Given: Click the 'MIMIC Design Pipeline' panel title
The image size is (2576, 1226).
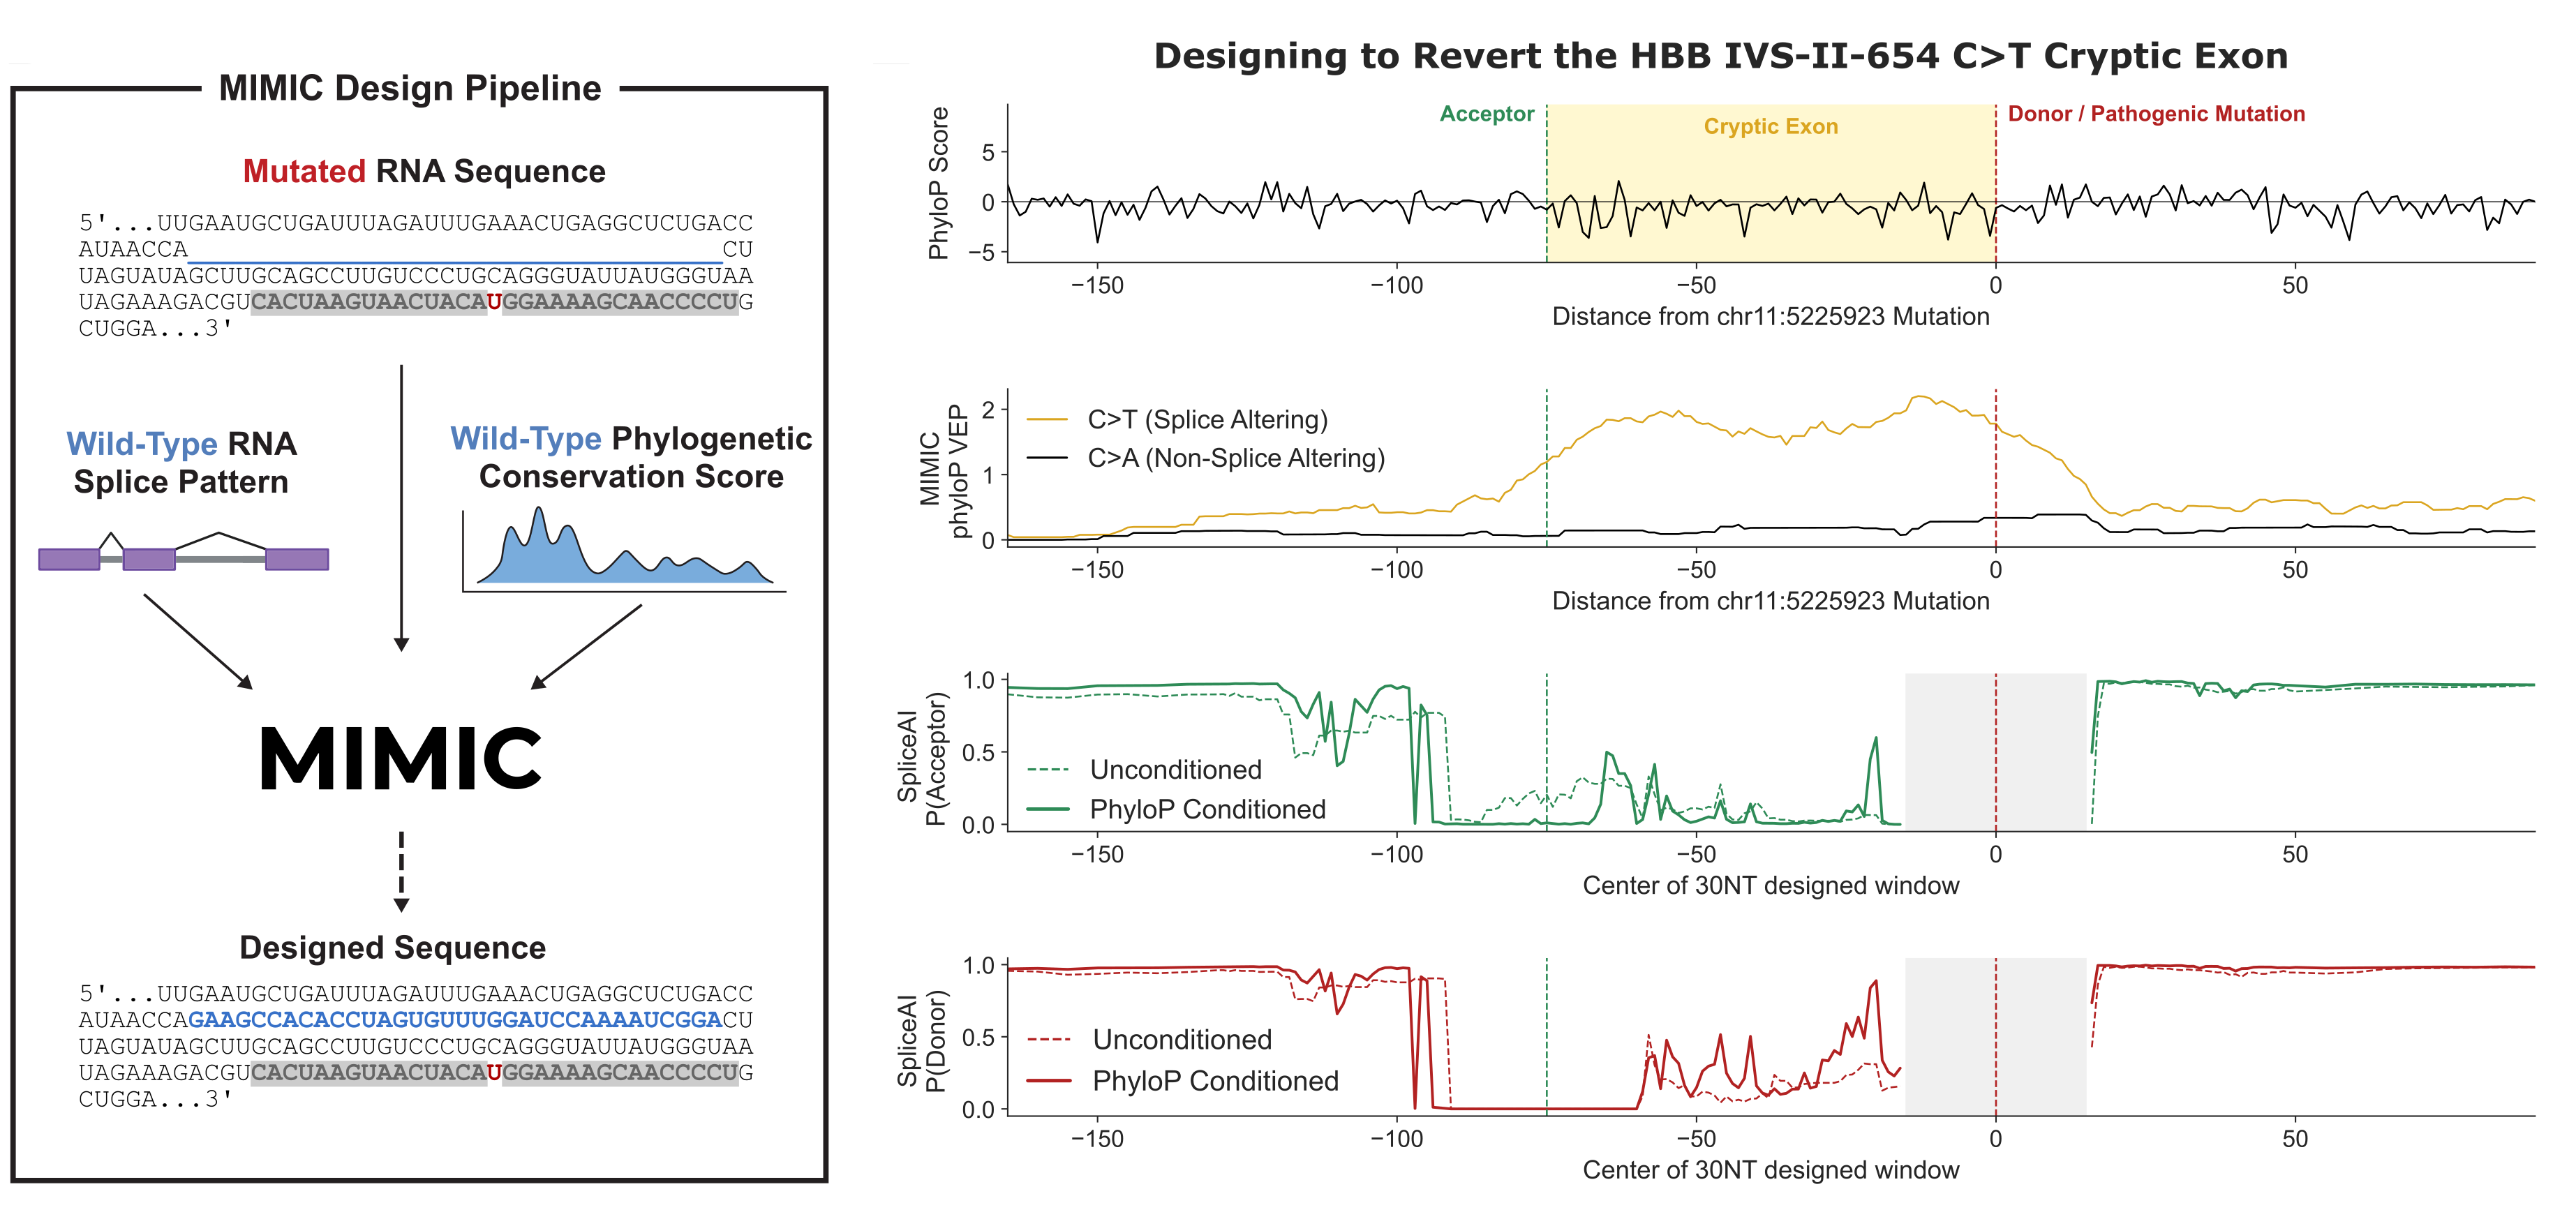Looking at the screenshot, I should (x=410, y=88).
